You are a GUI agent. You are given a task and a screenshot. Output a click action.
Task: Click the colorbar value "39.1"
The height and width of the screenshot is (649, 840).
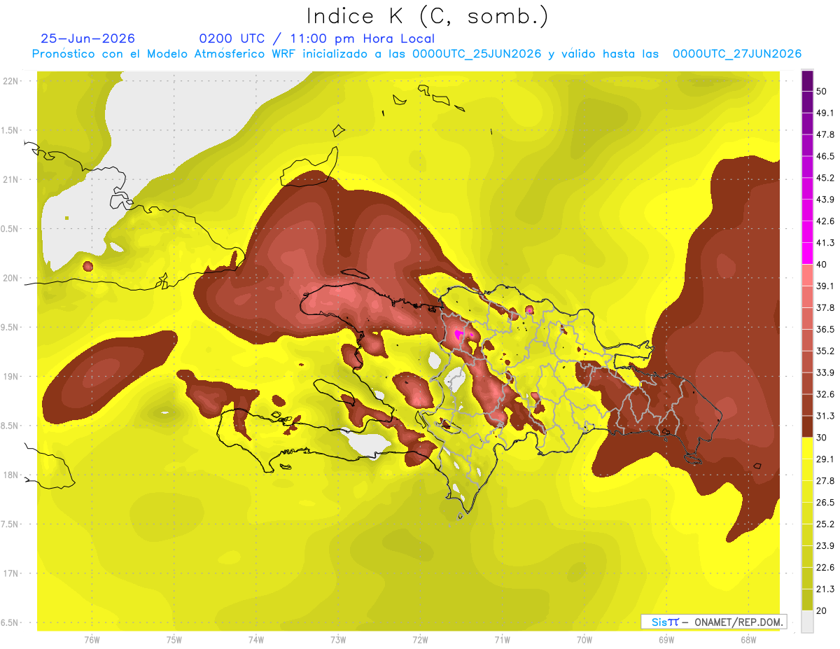[x=825, y=286]
